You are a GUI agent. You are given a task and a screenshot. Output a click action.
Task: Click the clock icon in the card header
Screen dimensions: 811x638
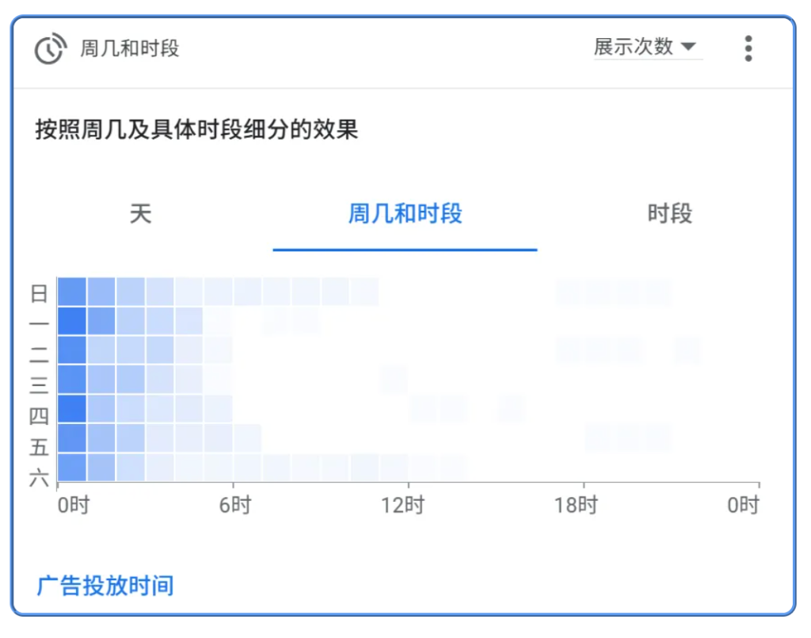click(49, 48)
